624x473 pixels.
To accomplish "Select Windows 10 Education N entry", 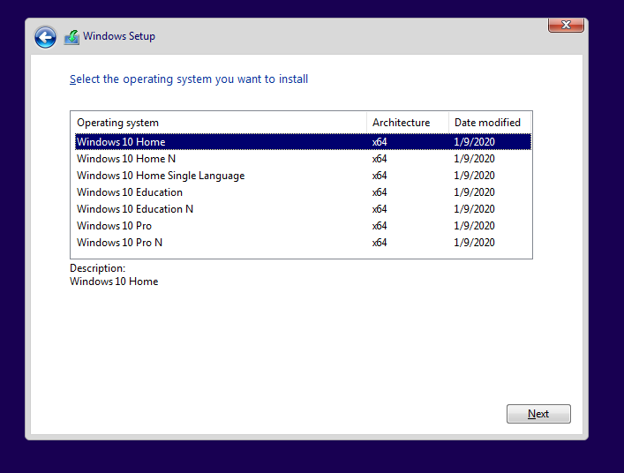I will [x=303, y=209].
